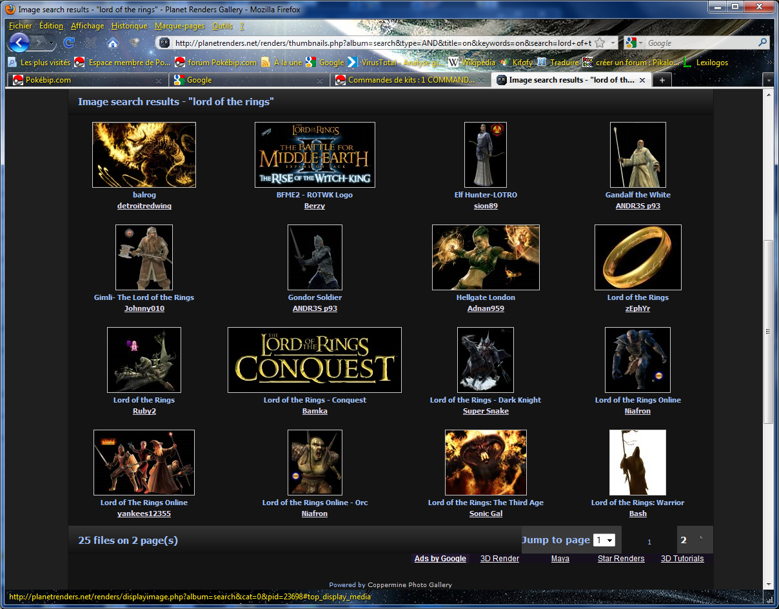Open the Gandalf the White thumbnail
This screenshot has height=609, width=779.
638,155
